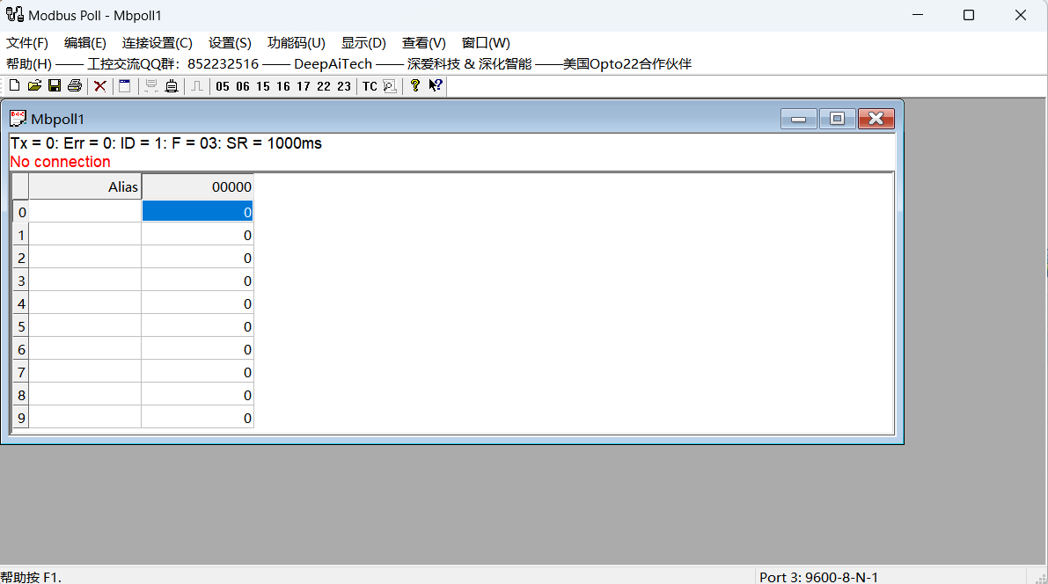The image size is (1048, 584).
Task: Save using the floppy disk icon
Action: [x=54, y=85]
